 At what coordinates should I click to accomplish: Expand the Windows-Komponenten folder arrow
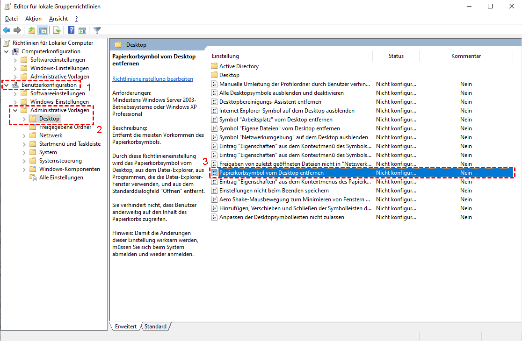(24, 169)
